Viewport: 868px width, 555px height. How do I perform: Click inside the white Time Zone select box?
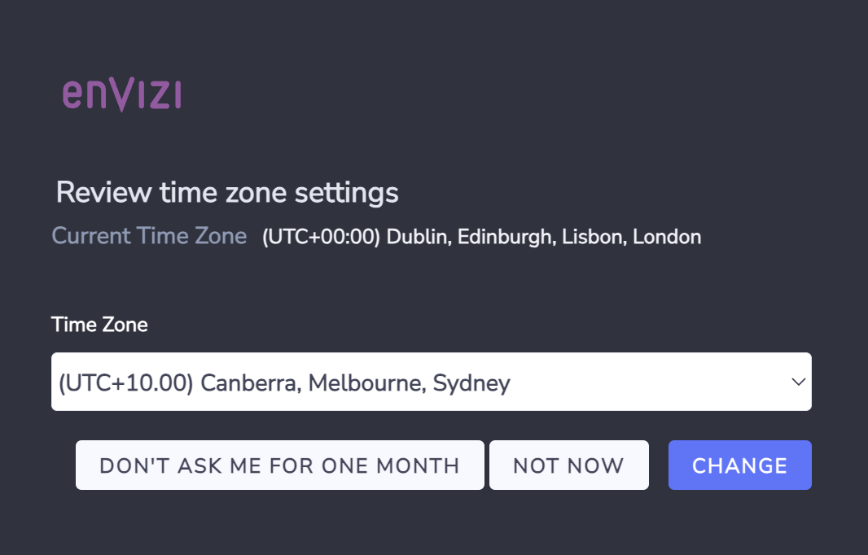coord(432,382)
